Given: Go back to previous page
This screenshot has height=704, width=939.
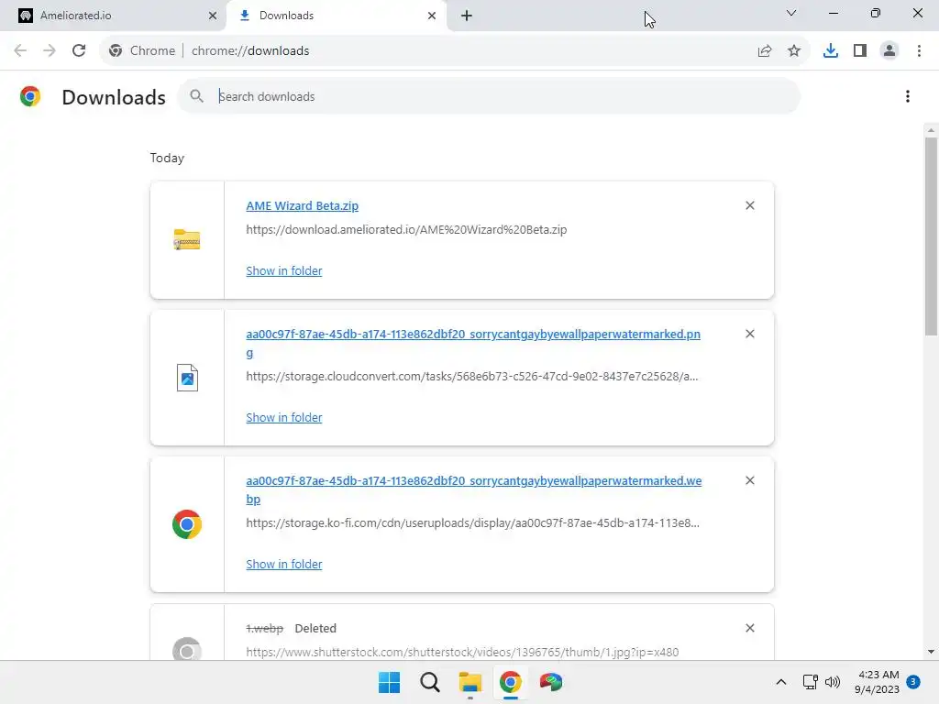Looking at the screenshot, I should (x=20, y=50).
